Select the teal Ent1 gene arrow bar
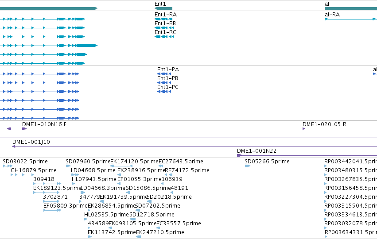 [163, 8]
